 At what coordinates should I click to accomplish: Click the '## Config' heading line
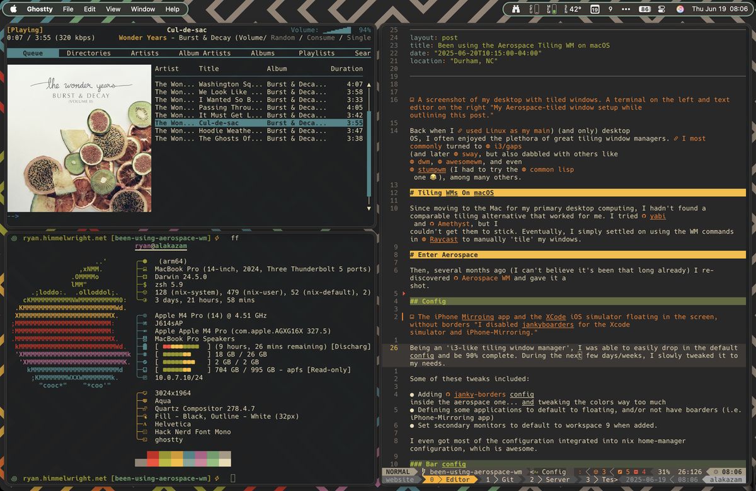(x=577, y=301)
